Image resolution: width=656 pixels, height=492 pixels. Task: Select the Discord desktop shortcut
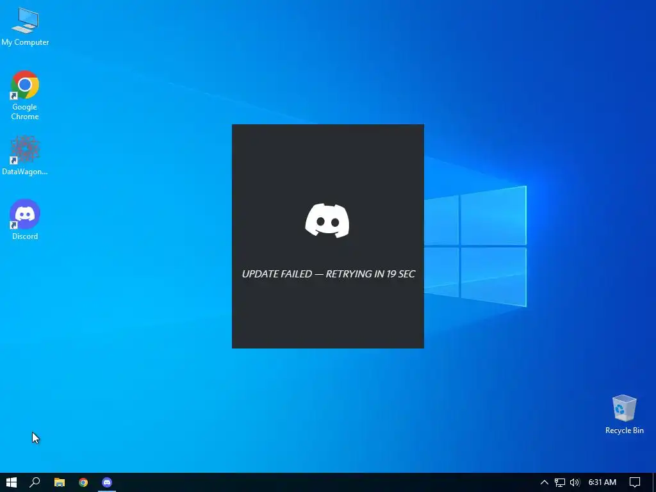[25, 220]
